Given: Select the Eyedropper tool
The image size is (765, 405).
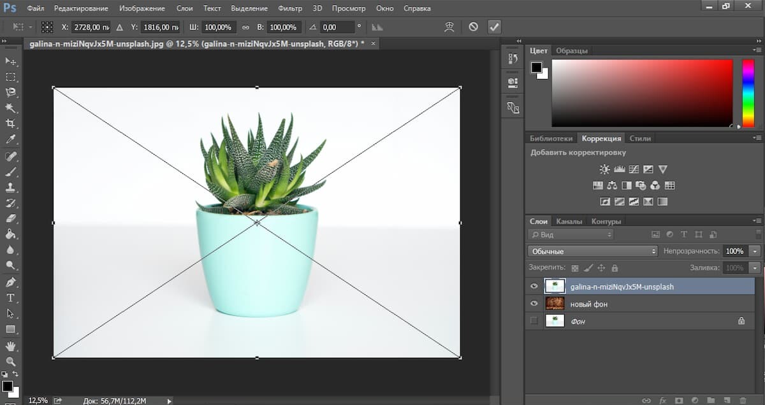Looking at the screenshot, I should click(x=11, y=139).
